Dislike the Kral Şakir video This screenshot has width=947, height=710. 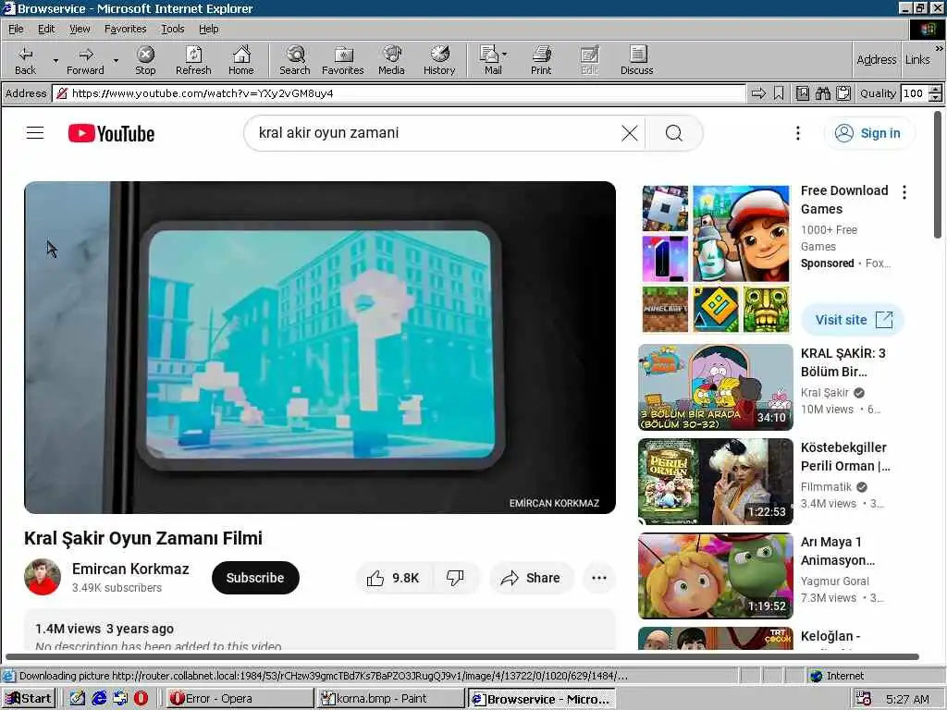[455, 578]
